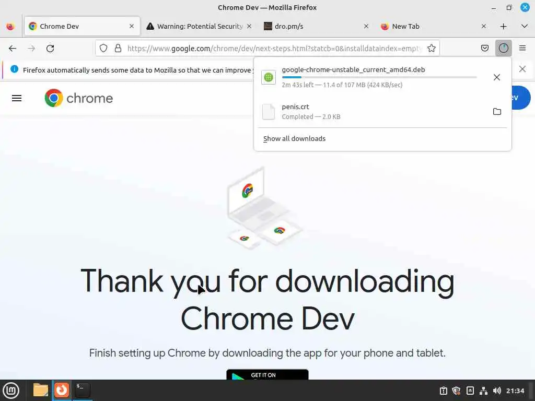The height and width of the screenshot is (401, 535).
Task: Toggle the downloads panel toolbar button
Action: (x=503, y=48)
